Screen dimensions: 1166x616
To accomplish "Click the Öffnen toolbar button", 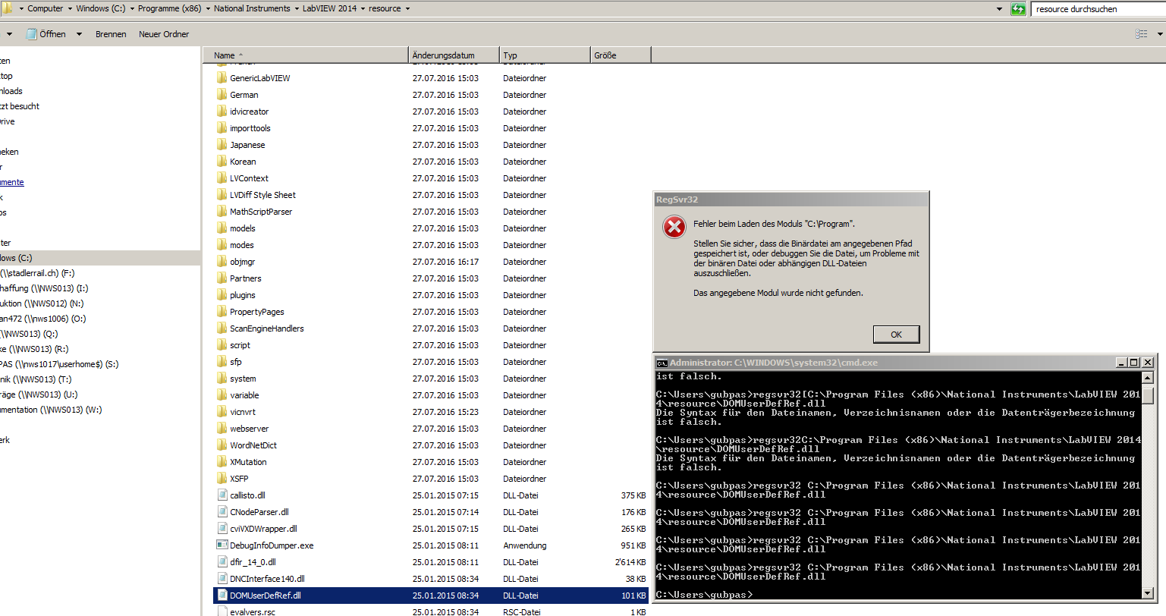I will 46,34.
